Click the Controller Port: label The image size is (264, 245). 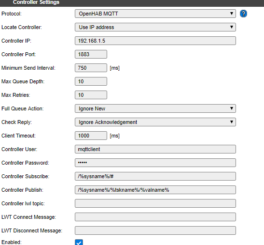tap(19, 54)
